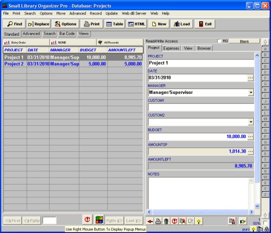Switch to Table view
271x233 pixels.
tap(115, 24)
